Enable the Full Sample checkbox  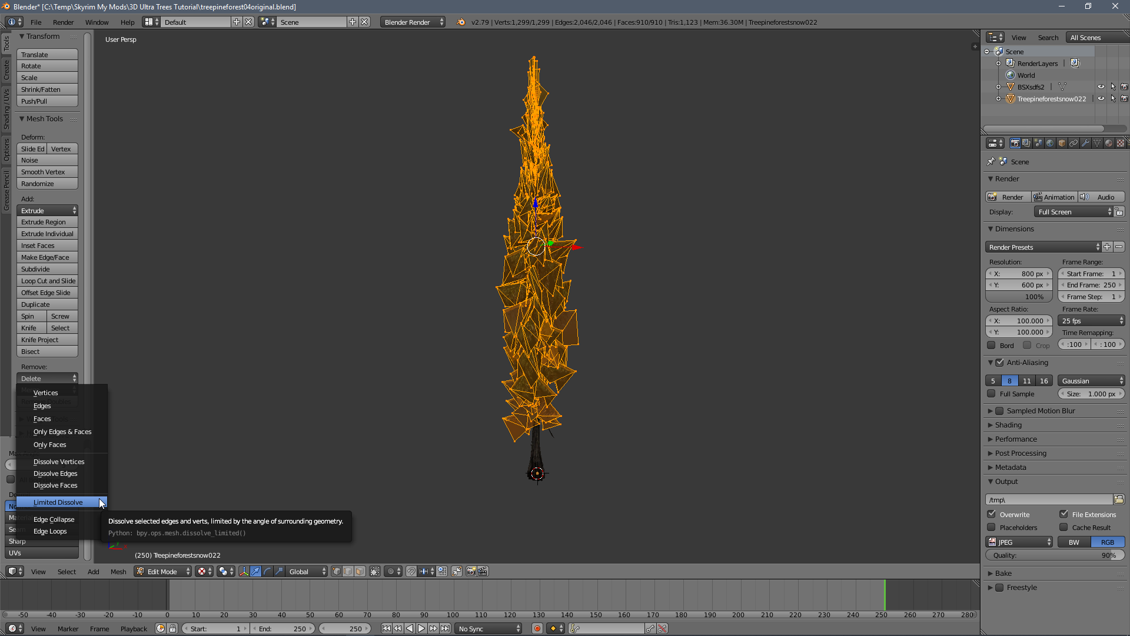tap(992, 393)
